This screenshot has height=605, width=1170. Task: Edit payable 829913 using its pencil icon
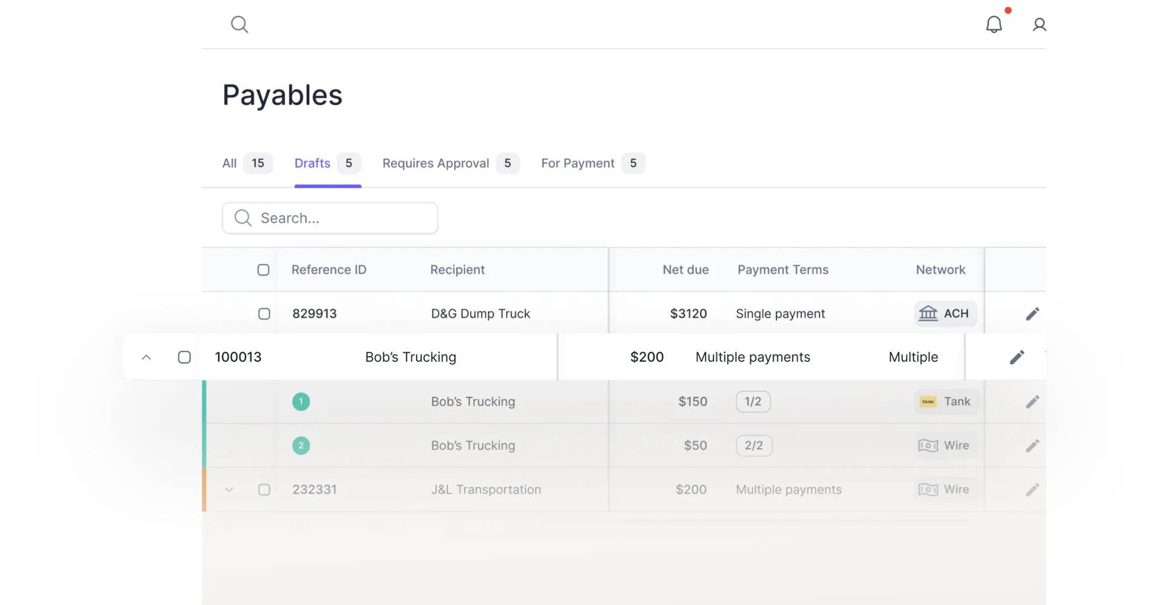1033,313
